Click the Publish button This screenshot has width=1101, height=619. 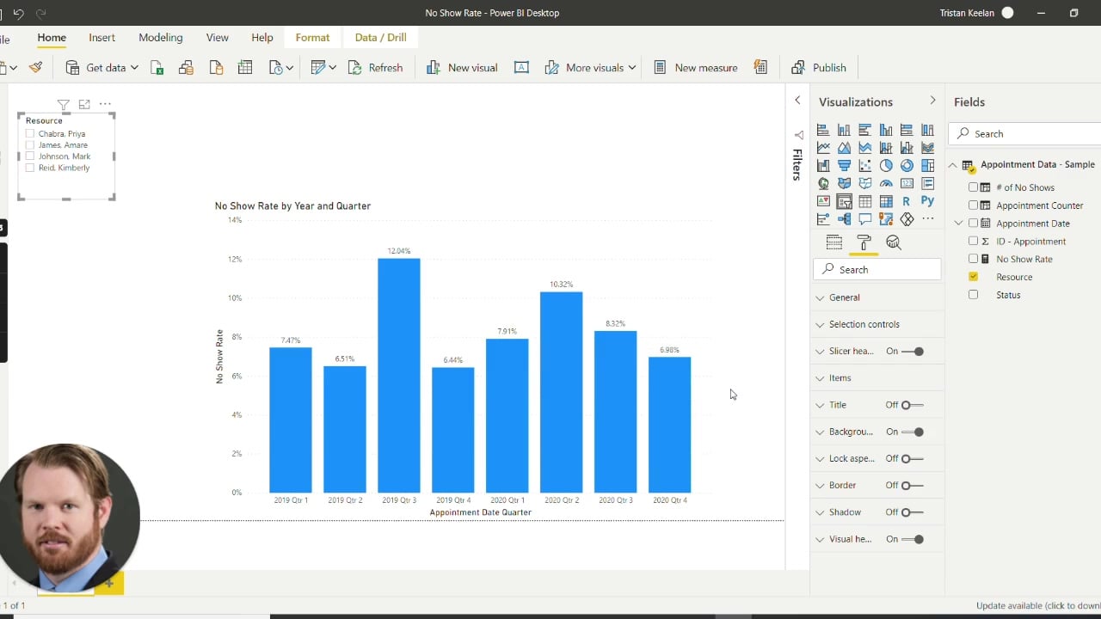pos(819,67)
